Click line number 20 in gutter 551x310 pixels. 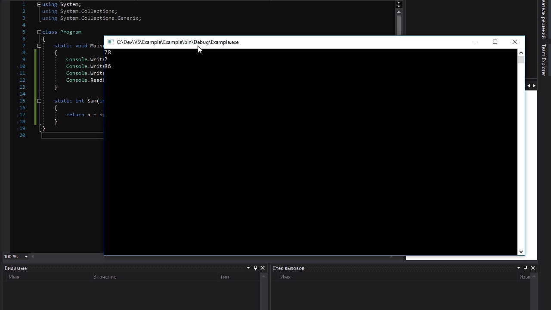(23, 135)
